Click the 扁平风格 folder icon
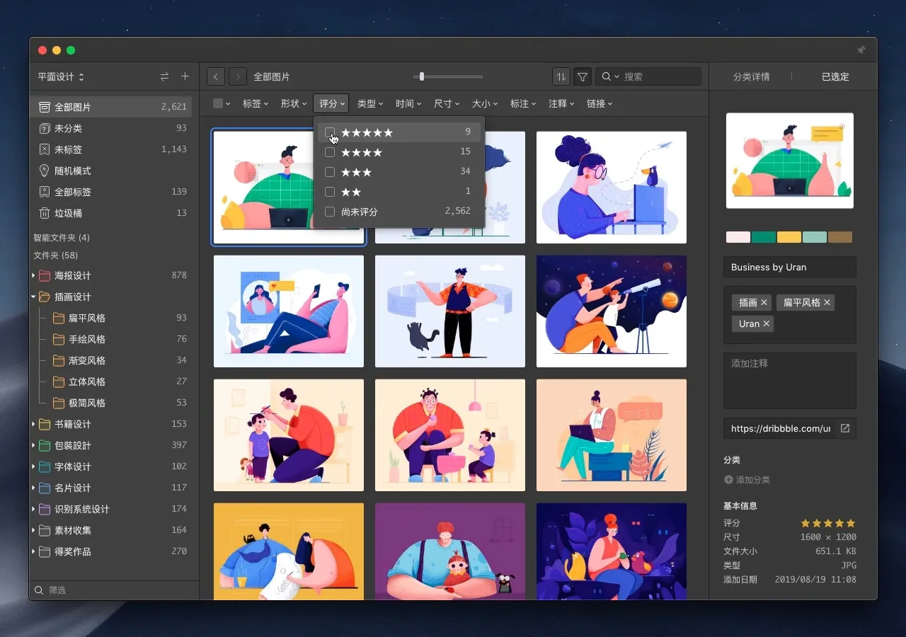 click(58, 318)
